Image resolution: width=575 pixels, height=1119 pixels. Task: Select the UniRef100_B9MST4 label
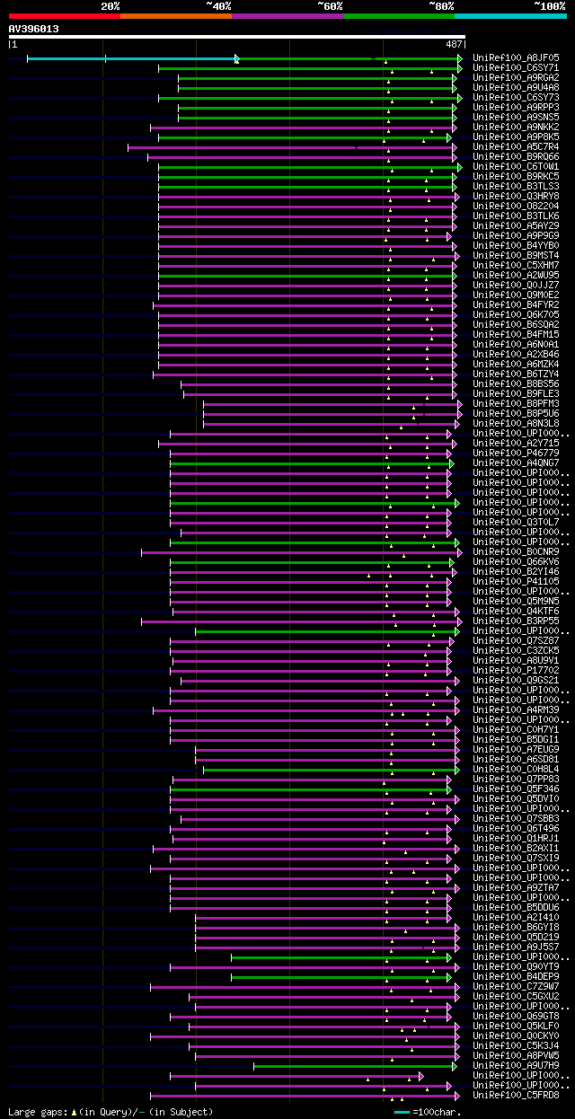[517, 256]
